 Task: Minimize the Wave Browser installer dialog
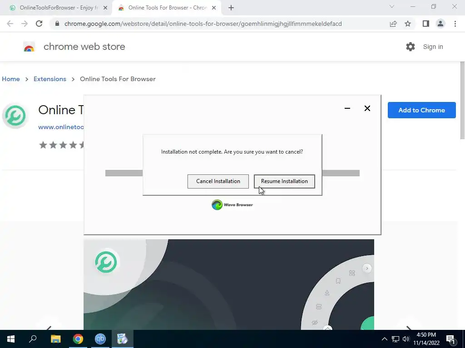coord(347,108)
